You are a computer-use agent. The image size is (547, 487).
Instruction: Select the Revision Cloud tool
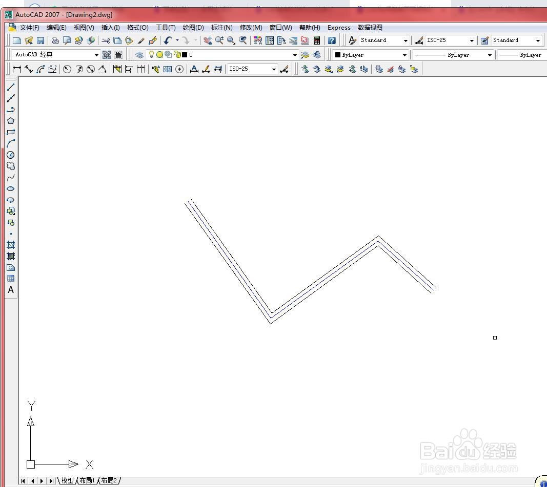point(11,166)
